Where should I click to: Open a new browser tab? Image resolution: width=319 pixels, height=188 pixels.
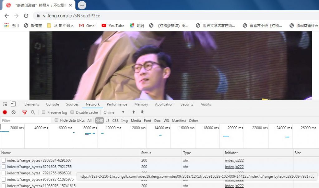pyautogui.click(x=82, y=5)
